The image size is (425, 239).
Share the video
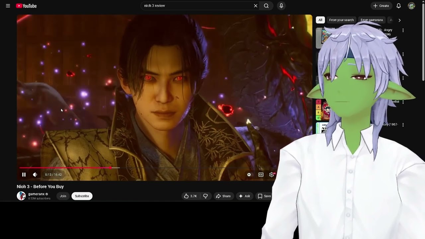[223, 196]
